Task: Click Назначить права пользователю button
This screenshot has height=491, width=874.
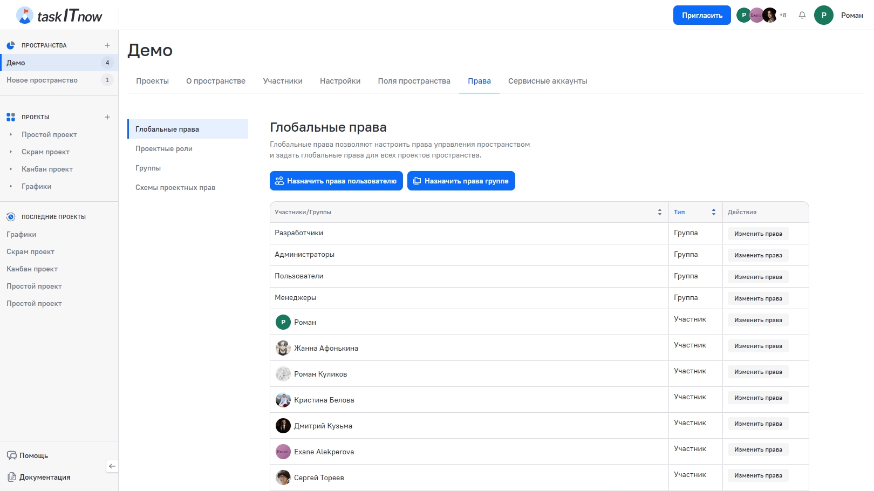Action: coord(336,181)
